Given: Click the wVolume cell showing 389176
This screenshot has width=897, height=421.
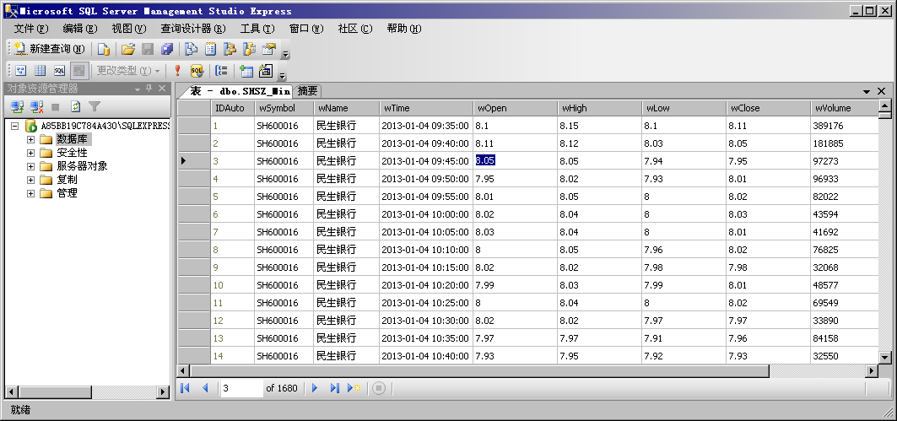Looking at the screenshot, I should [x=843, y=125].
